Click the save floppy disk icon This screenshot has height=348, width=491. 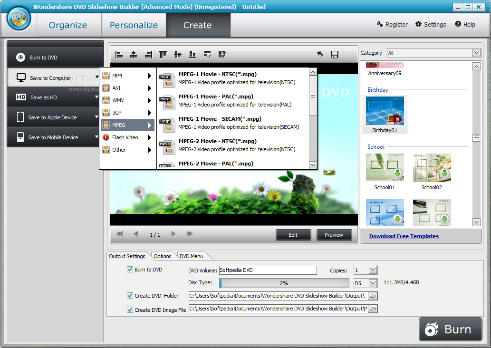click(335, 55)
